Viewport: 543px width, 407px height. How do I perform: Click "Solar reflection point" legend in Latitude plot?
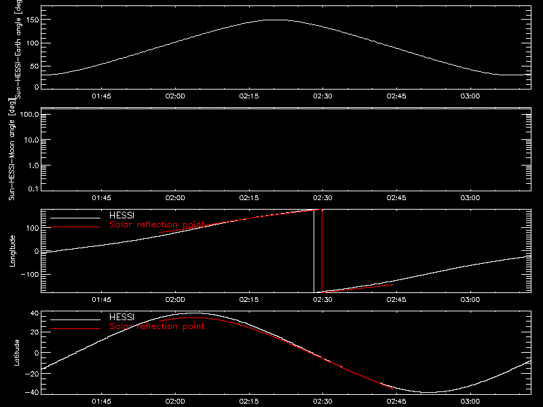[x=157, y=326]
